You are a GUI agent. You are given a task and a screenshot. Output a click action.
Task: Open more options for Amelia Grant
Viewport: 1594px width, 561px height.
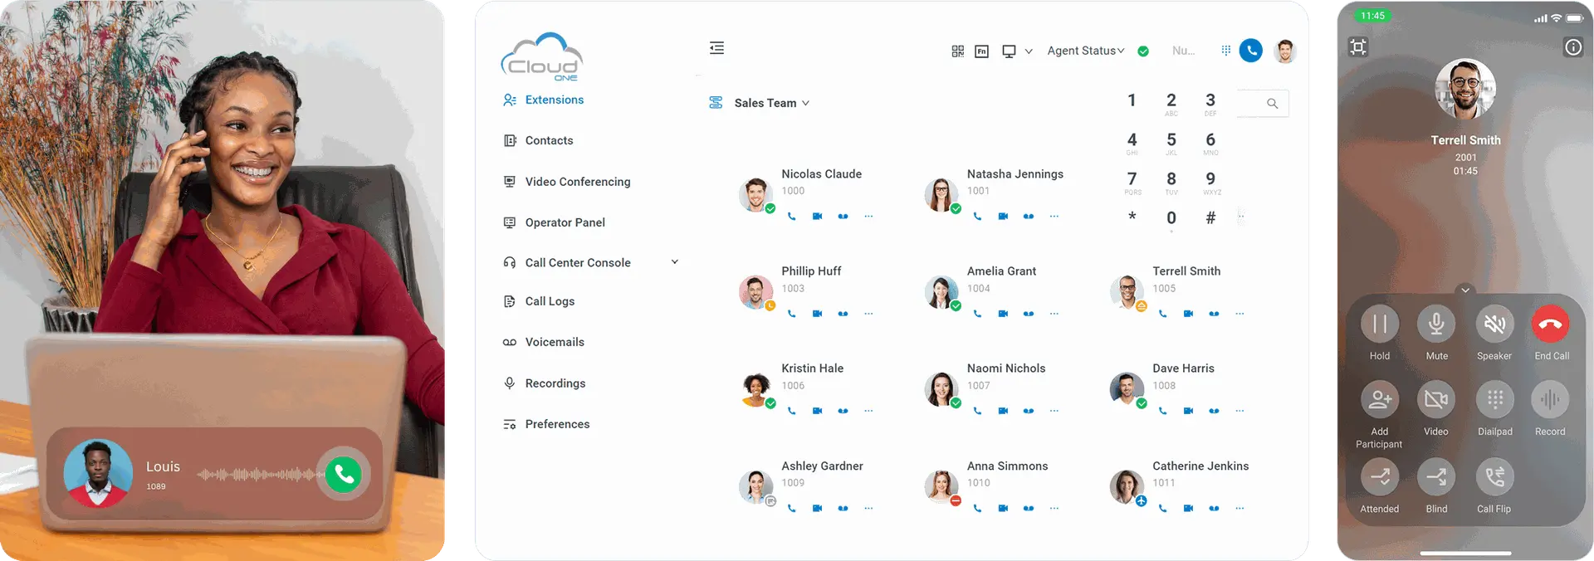click(1054, 314)
